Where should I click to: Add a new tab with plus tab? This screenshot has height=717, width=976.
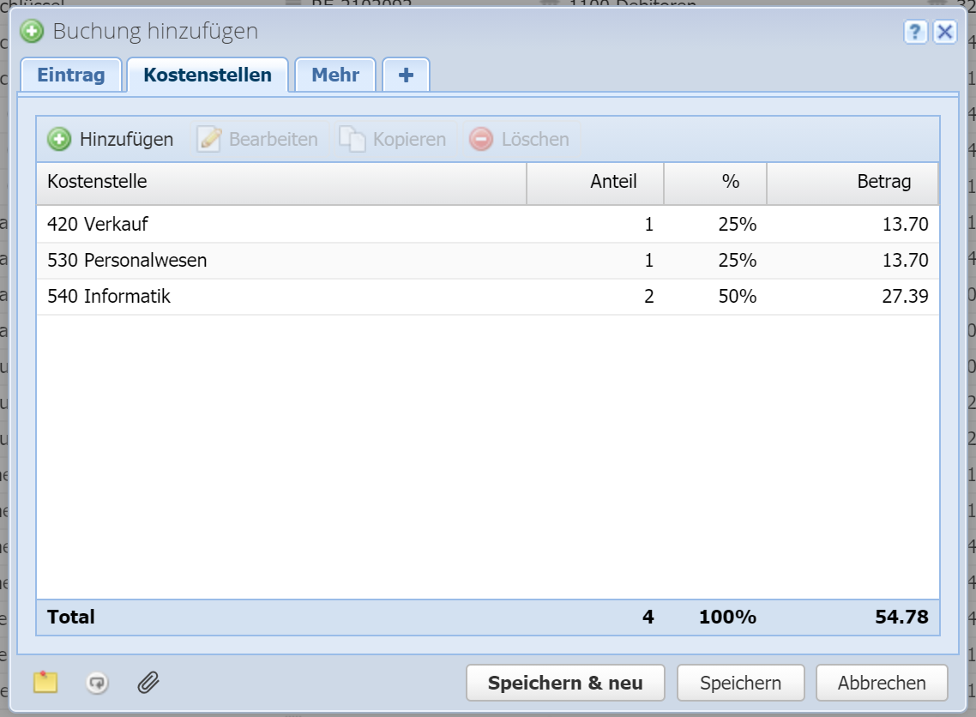click(406, 75)
